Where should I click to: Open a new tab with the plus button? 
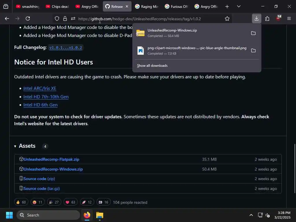point(227,7)
